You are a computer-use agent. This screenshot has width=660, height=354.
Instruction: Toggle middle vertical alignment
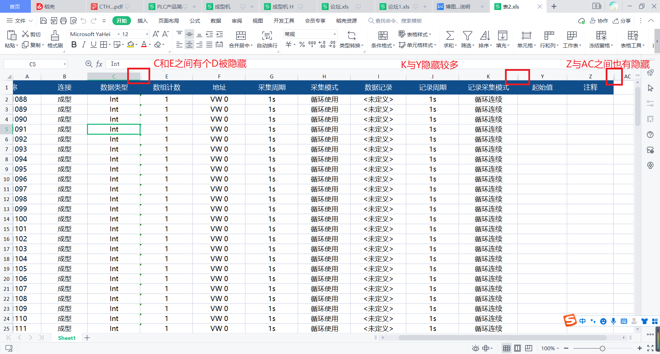pyautogui.click(x=189, y=34)
